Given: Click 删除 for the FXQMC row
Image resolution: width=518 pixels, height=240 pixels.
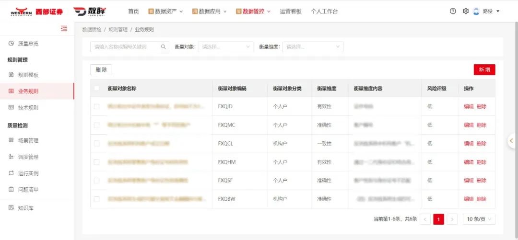Looking at the screenshot, I should click(x=482, y=125).
